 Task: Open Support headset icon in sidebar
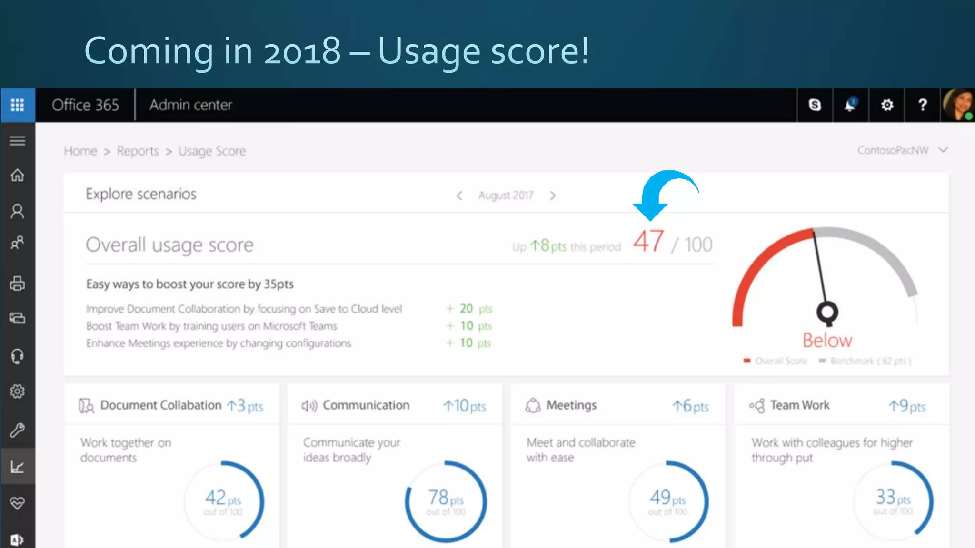[x=18, y=356]
